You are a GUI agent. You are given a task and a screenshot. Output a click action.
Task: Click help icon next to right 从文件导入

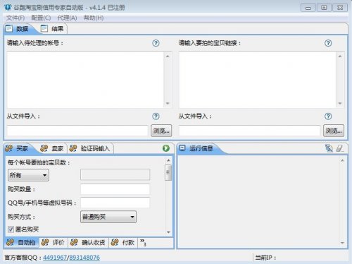[328, 116]
